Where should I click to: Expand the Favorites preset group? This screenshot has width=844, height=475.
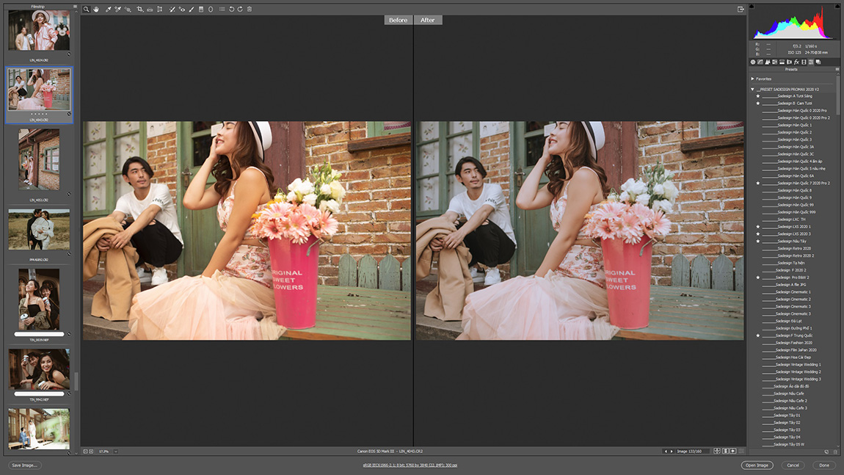tap(753, 79)
